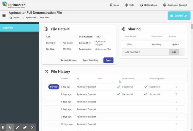Click '13 days ago' modified entry
Viewport: 193px width, 131px height.
click(x=67, y=124)
